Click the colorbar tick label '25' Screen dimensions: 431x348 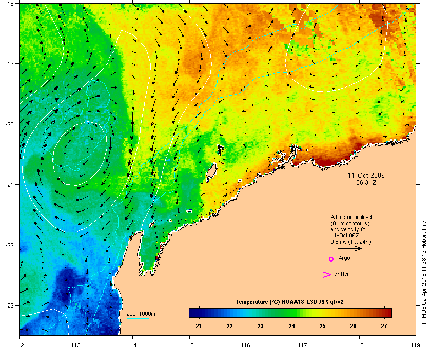pyautogui.click(x=322, y=326)
